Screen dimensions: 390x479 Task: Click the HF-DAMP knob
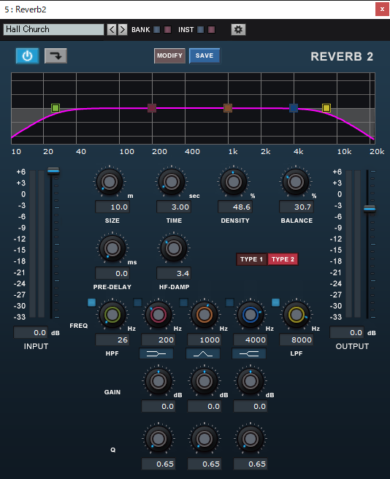click(x=174, y=248)
